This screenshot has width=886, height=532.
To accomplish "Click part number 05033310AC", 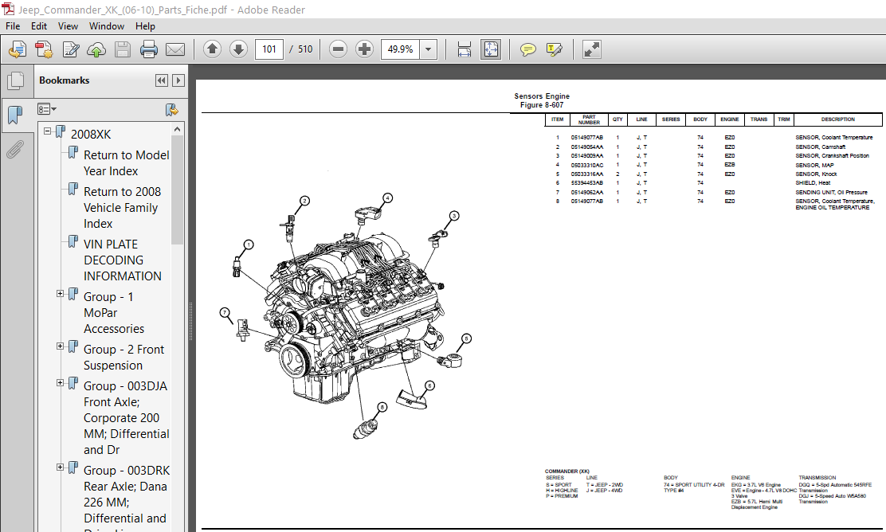I will pyautogui.click(x=586, y=165).
